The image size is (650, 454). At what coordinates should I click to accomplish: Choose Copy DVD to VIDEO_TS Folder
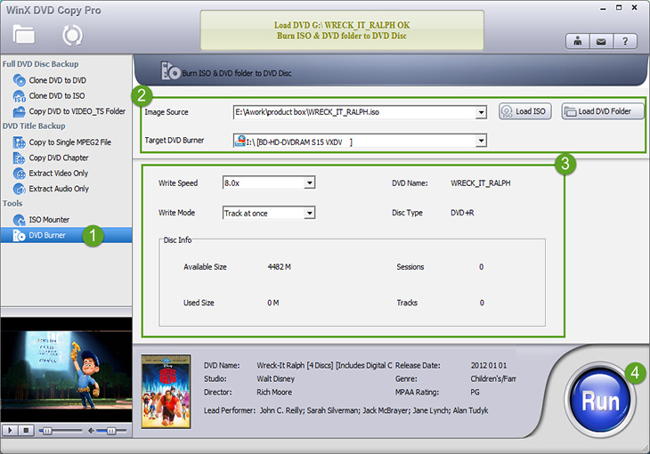tap(77, 111)
